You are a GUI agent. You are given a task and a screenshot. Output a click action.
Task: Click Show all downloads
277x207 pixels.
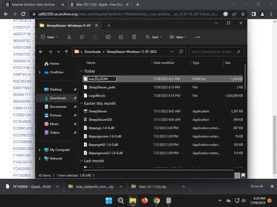point(256,186)
